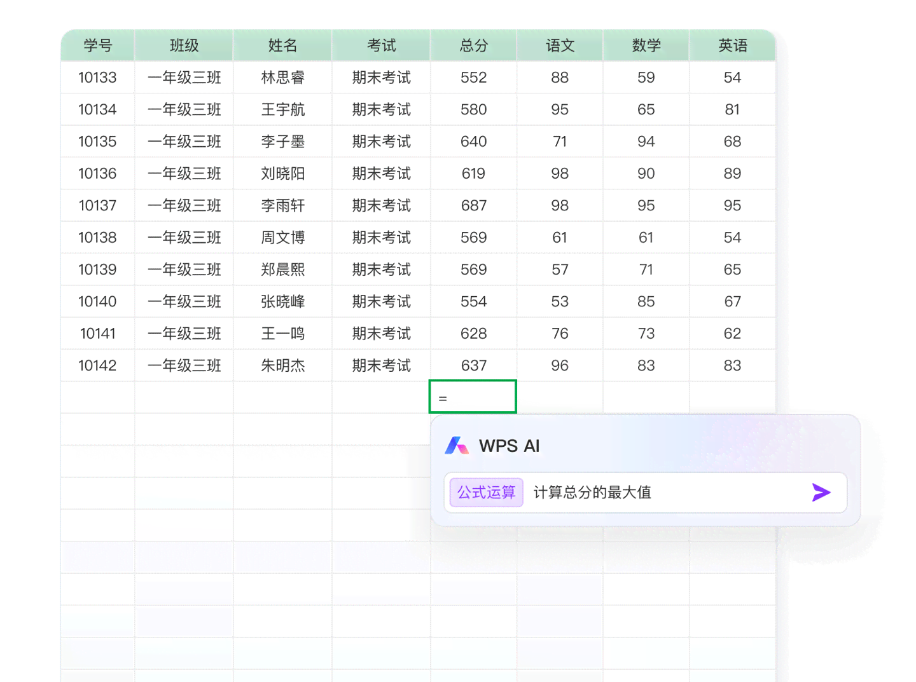Select 郑晨熙's 语文 score 57
916x682 pixels.
[560, 269]
